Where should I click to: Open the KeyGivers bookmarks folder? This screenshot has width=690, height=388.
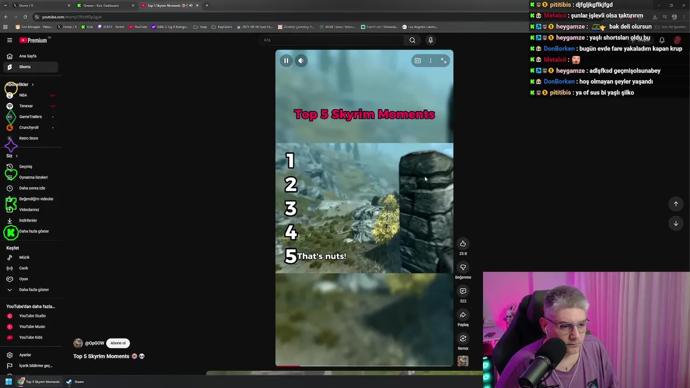(x=222, y=27)
